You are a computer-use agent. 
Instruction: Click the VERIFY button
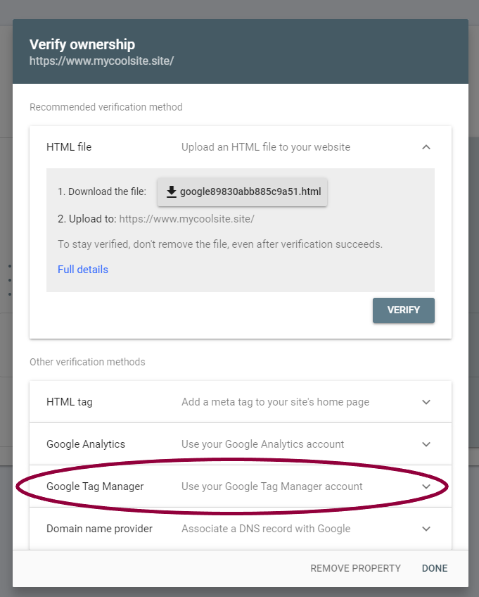[403, 310]
